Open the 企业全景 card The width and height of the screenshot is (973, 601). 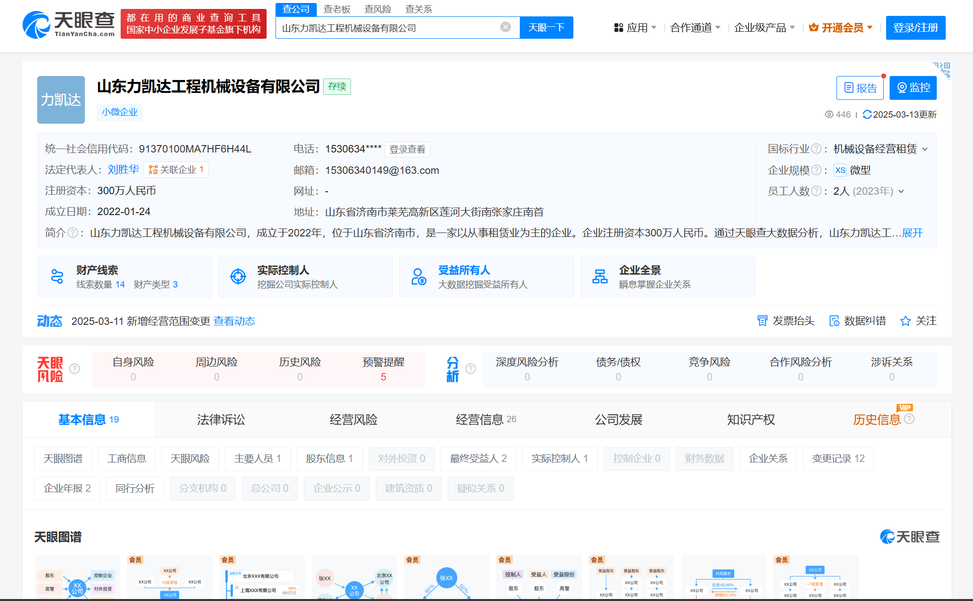(x=668, y=277)
